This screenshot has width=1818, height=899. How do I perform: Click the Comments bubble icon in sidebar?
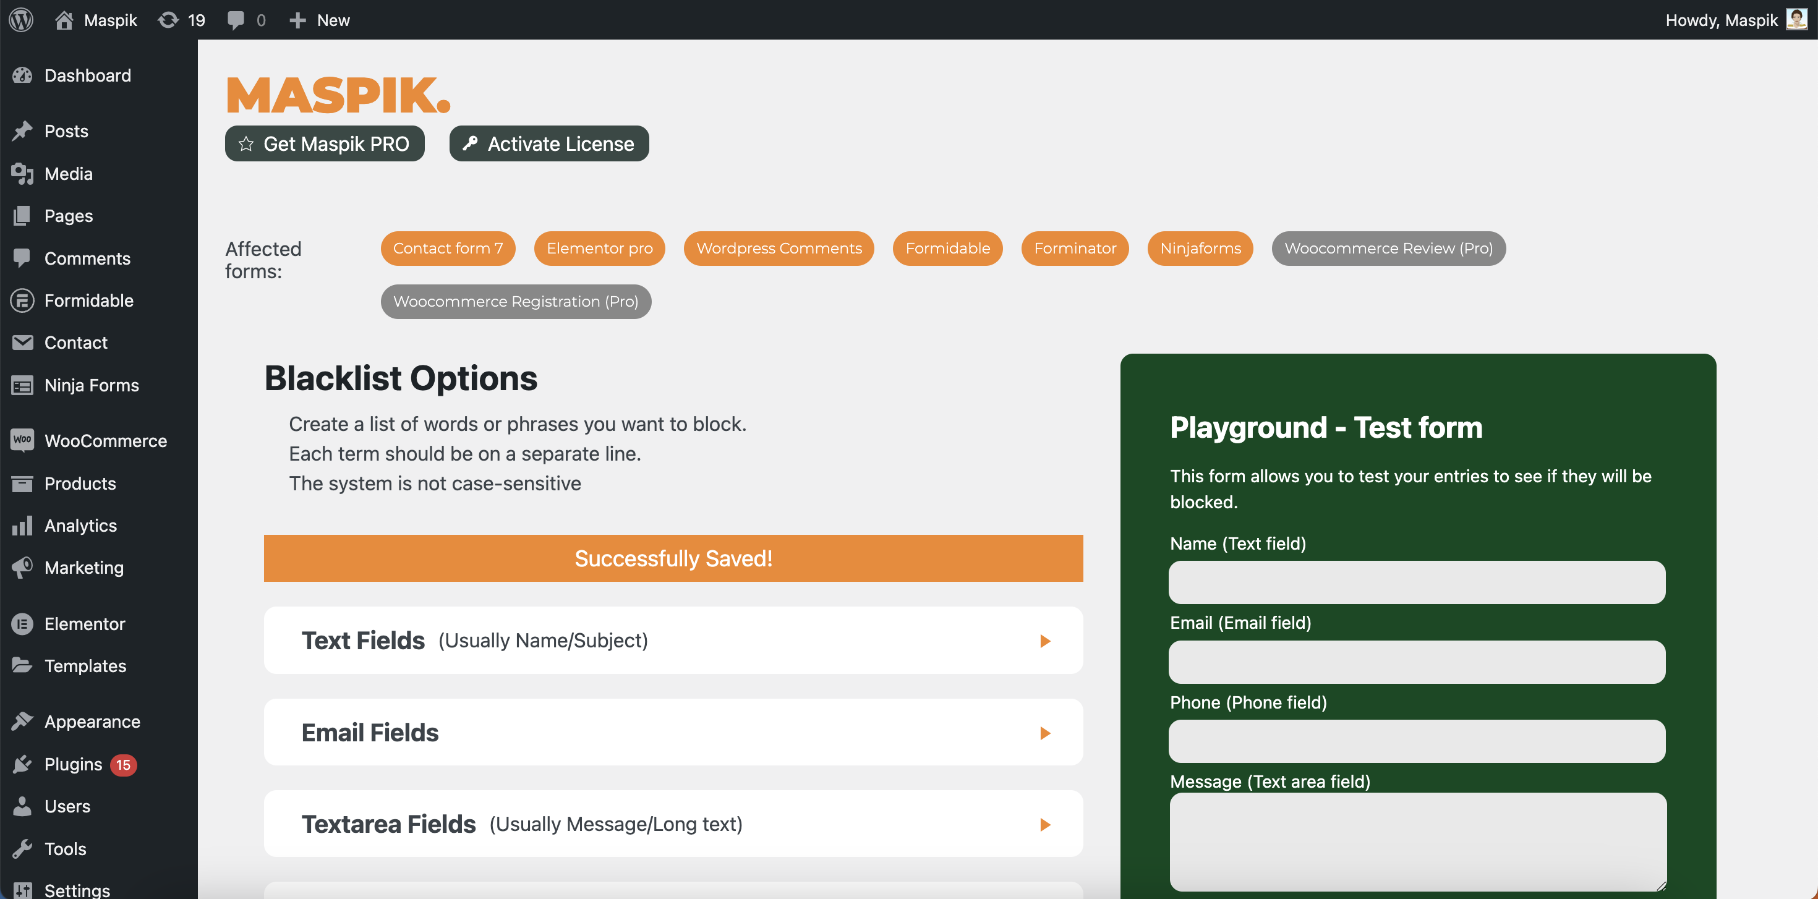(23, 258)
